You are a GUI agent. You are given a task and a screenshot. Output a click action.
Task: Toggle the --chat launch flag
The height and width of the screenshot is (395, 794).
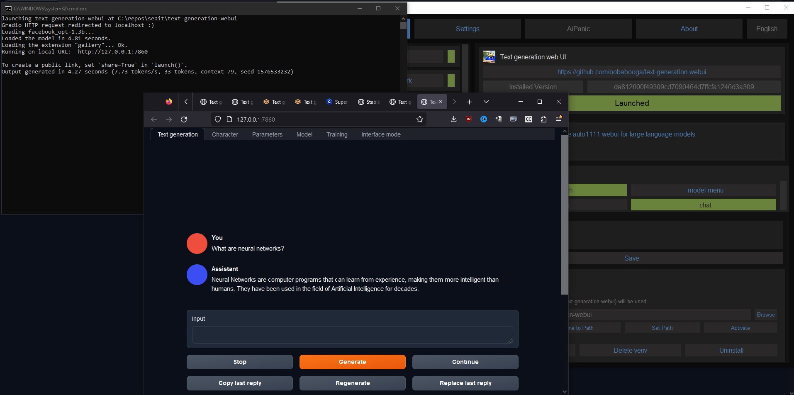(703, 205)
